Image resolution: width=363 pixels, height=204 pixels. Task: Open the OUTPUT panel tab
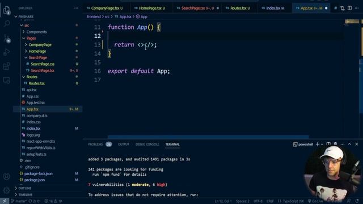(124, 144)
